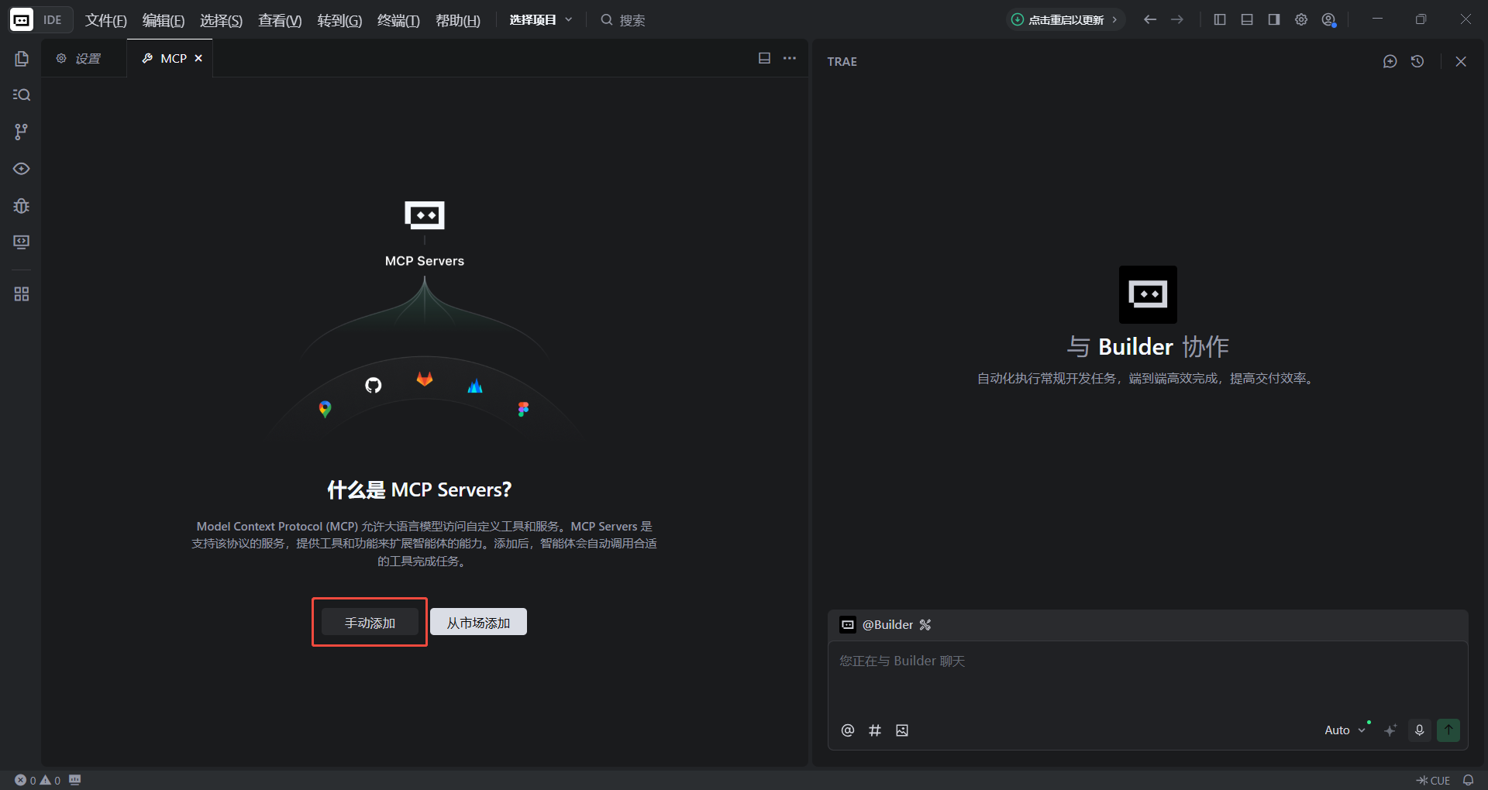Image resolution: width=1488 pixels, height=790 pixels.
Task: Open settings gear in title bar
Action: (1301, 19)
